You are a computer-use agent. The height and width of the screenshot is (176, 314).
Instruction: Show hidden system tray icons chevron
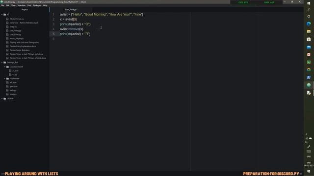(x=306, y=134)
